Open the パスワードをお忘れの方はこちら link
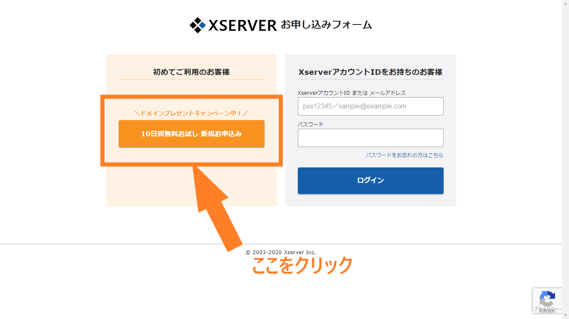Screen dimensions: 569x319 [x=404, y=155]
